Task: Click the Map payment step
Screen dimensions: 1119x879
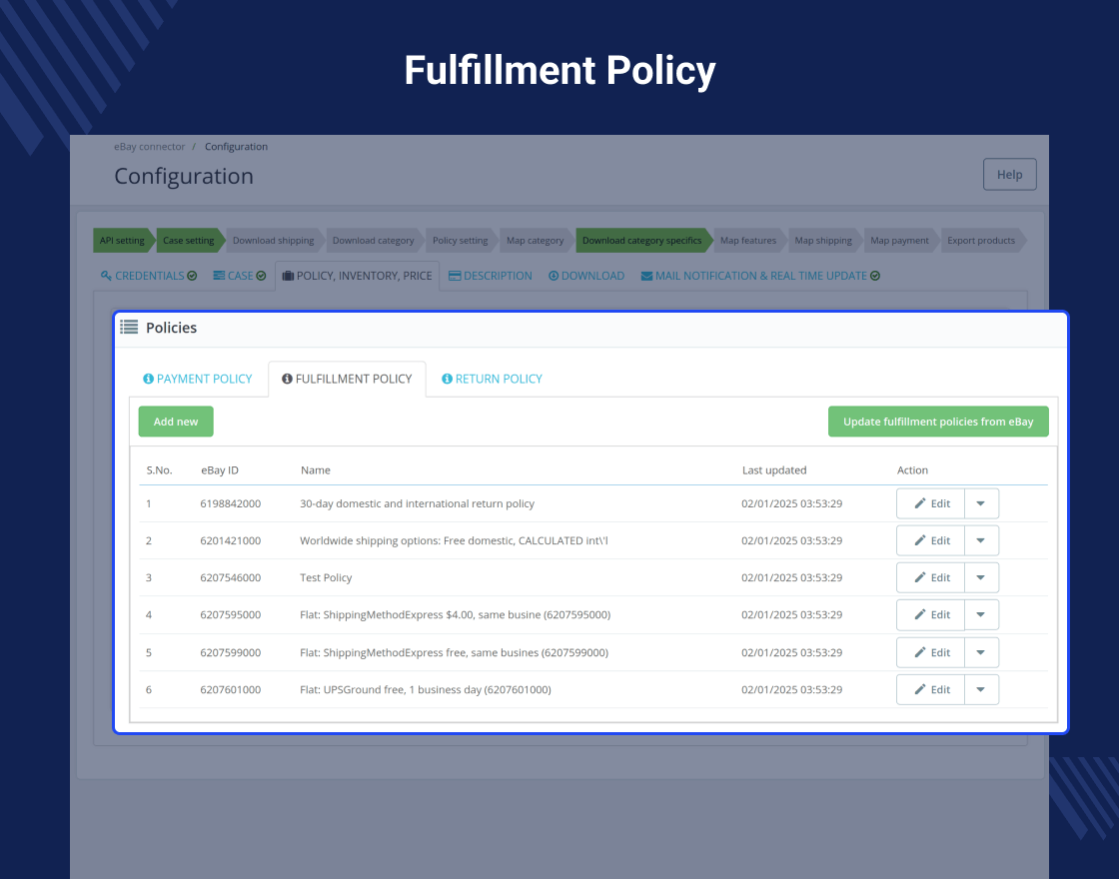Action: 900,241
